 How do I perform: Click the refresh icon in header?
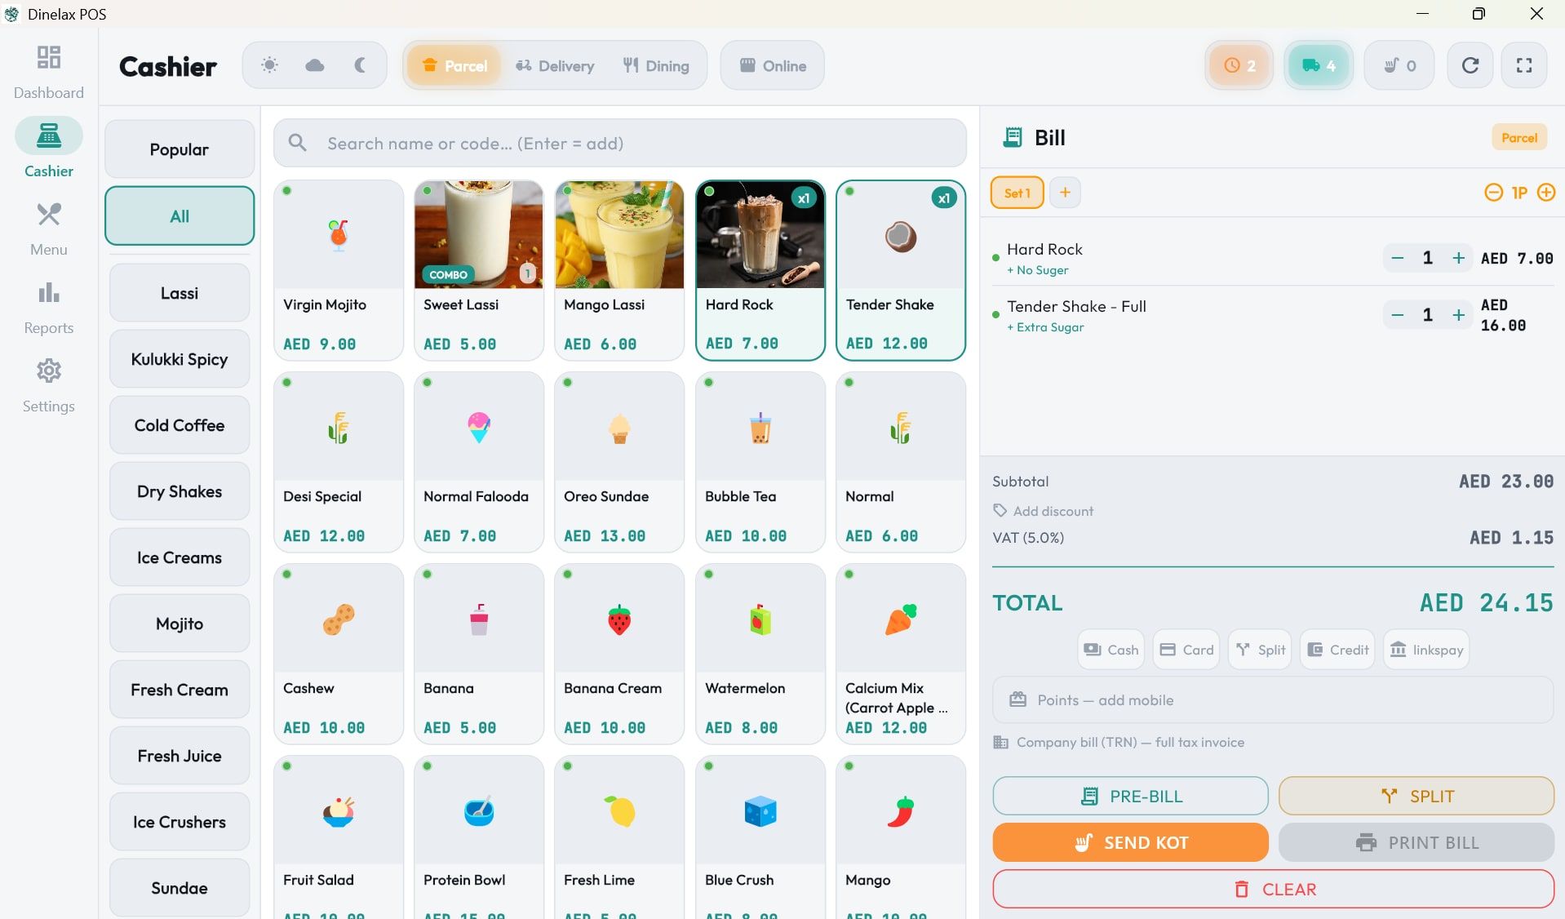coord(1470,65)
